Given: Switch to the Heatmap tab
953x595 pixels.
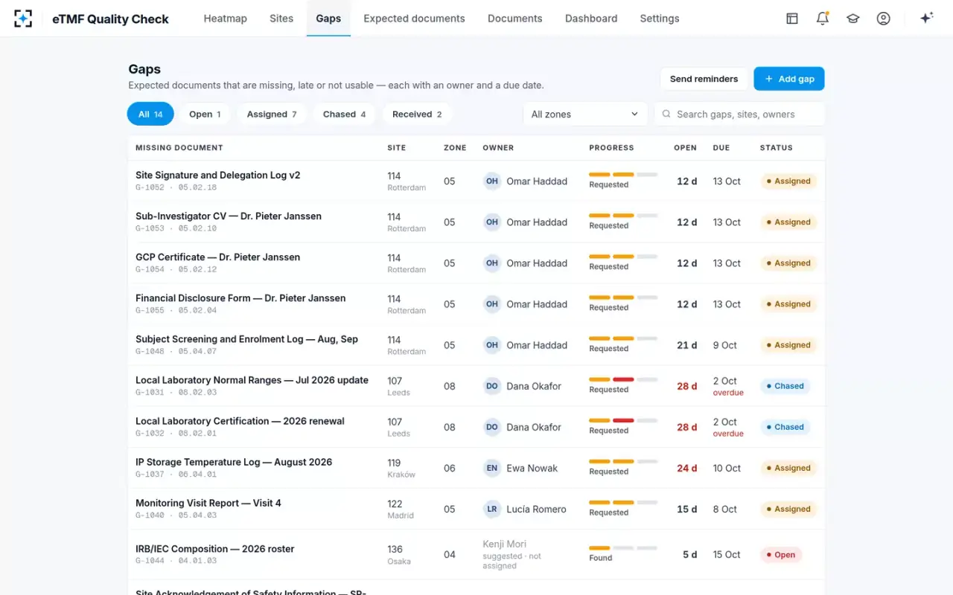Looking at the screenshot, I should (x=226, y=19).
